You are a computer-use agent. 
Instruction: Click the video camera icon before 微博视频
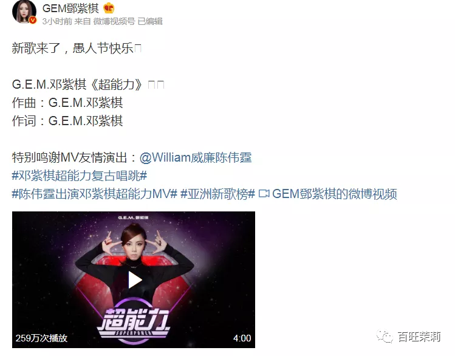point(264,194)
